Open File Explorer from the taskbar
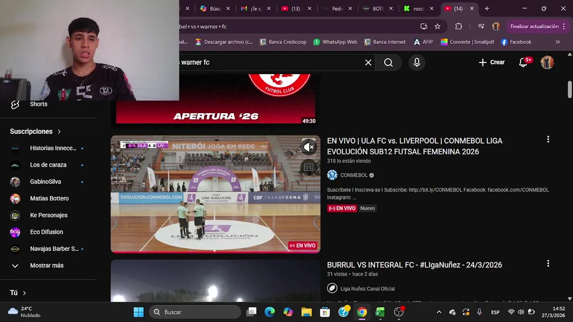 pos(306,312)
